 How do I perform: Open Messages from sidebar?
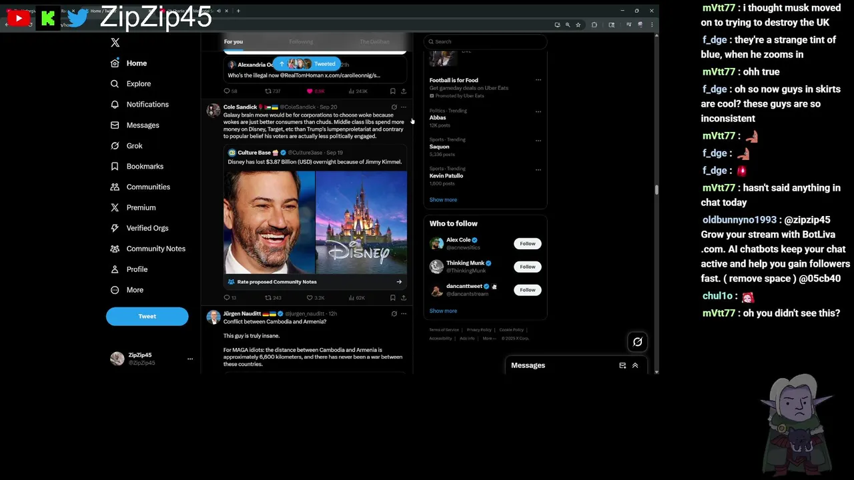pos(135,125)
